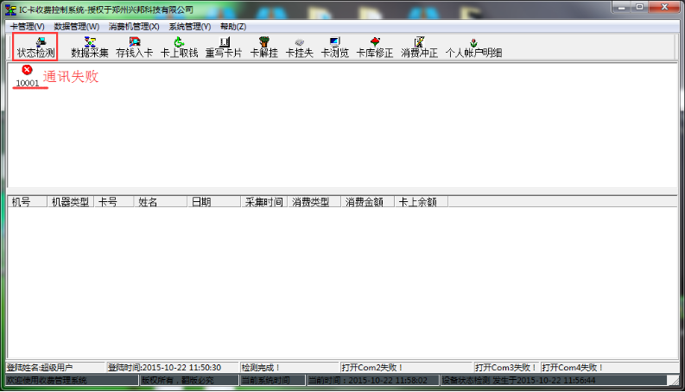The width and height of the screenshot is (685, 392).
Task: Click the 状态检测 status detection toolbar icon
Action: (35, 47)
